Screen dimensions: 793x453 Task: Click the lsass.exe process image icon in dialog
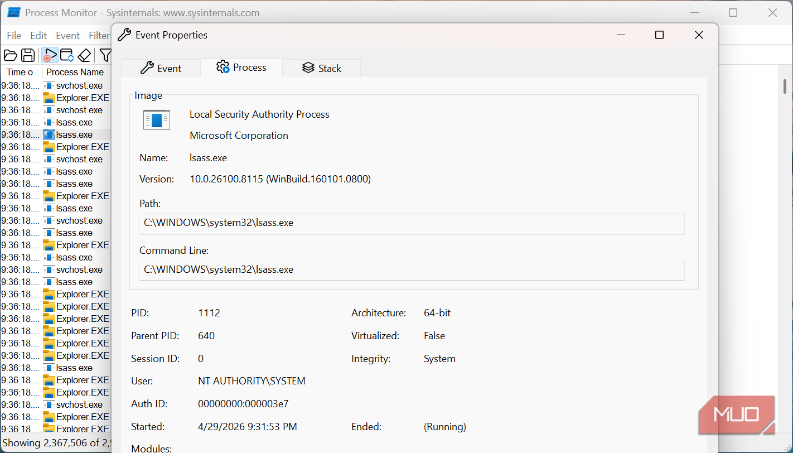[157, 120]
